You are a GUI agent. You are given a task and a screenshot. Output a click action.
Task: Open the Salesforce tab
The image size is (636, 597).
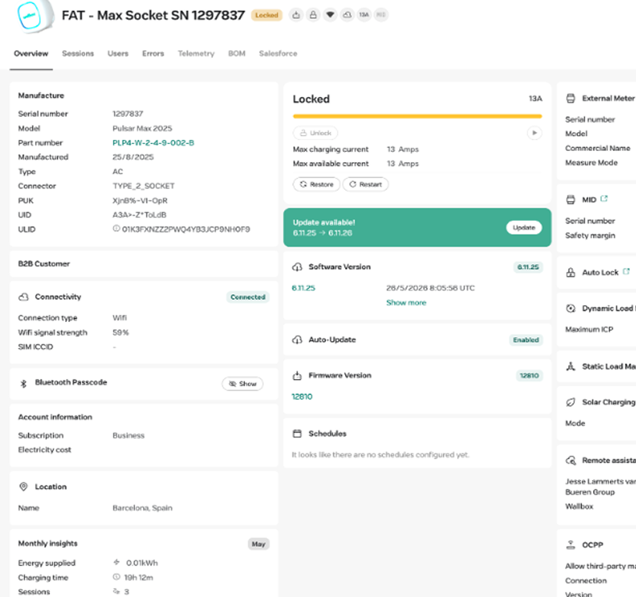pos(277,53)
